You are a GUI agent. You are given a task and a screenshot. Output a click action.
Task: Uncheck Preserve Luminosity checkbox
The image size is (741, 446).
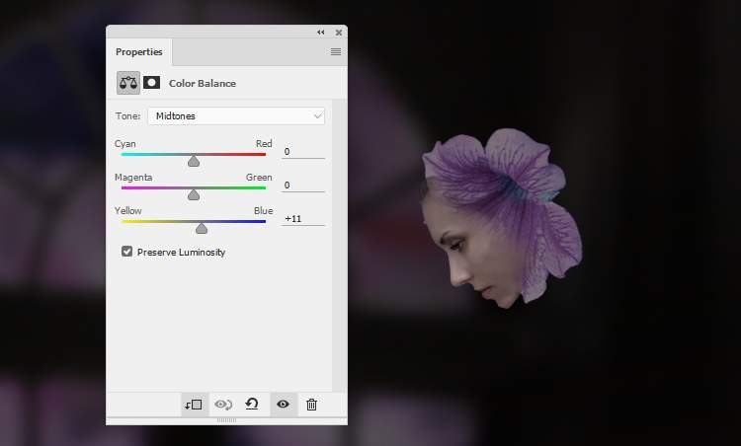(126, 252)
